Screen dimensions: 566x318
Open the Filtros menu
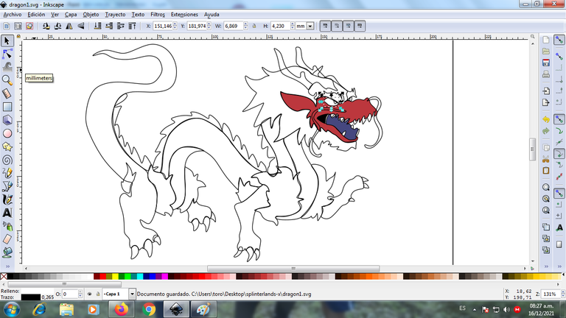[x=158, y=15]
